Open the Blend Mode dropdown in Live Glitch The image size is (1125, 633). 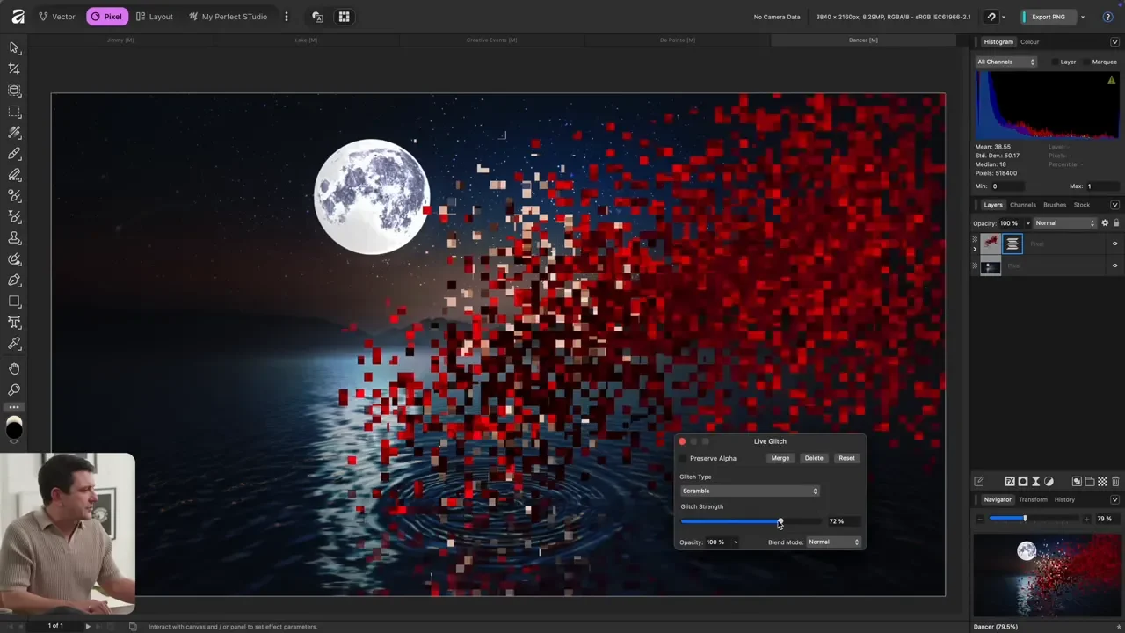(x=833, y=542)
